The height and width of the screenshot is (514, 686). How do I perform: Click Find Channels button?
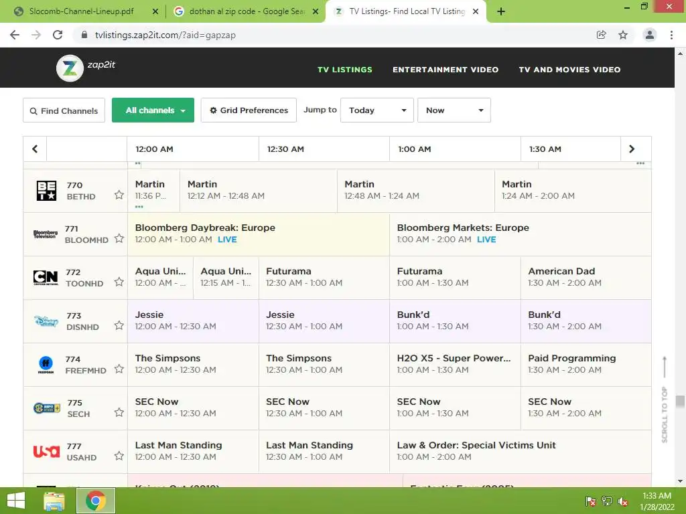(64, 110)
